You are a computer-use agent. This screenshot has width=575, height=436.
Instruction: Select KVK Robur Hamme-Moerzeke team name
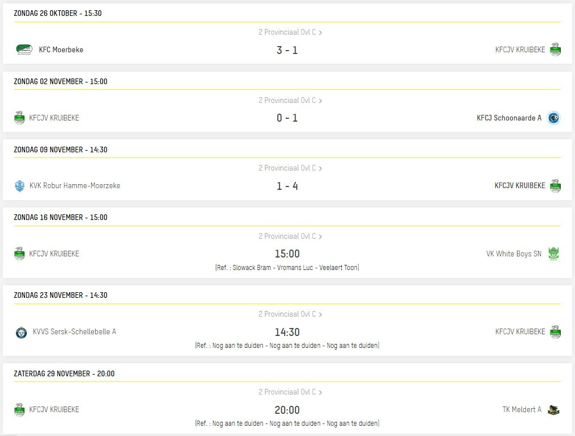[x=75, y=185]
